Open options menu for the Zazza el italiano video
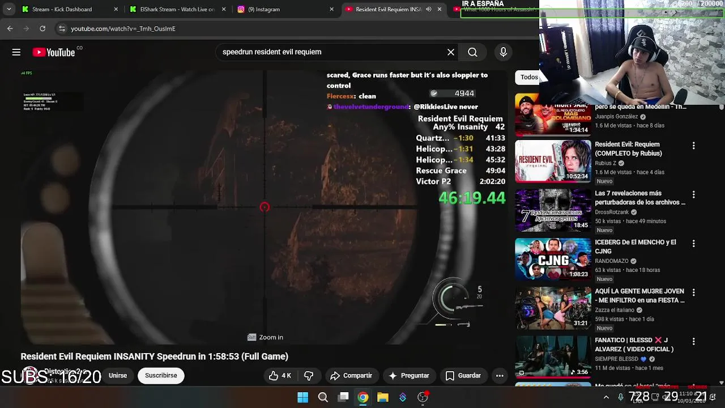This screenshot has height=408, width=725. [693, 292]
